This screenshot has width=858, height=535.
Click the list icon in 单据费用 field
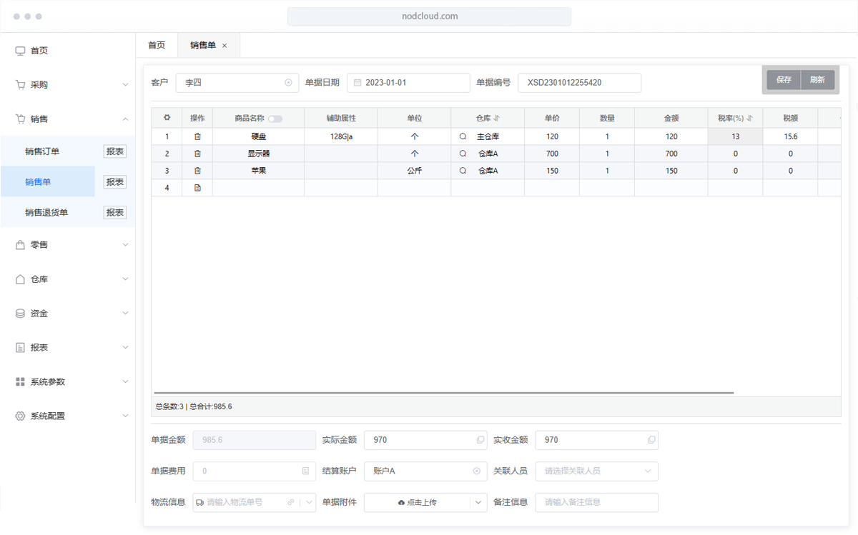(x=305, y=471)
